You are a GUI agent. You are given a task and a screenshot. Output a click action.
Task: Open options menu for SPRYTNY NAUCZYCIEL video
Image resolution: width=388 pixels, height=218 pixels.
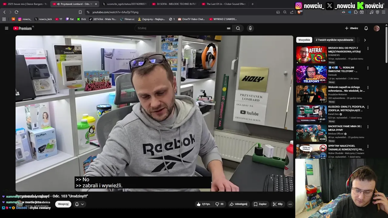368,146
